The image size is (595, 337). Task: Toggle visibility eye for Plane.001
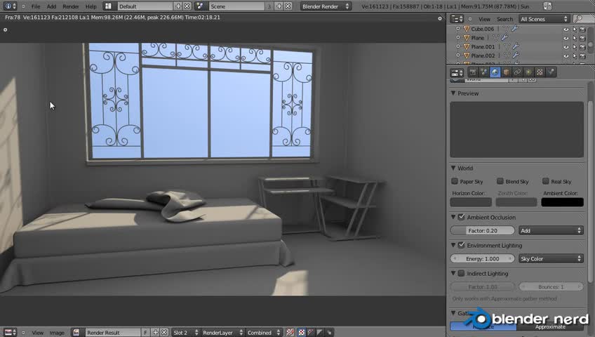(x=566, y=47)
